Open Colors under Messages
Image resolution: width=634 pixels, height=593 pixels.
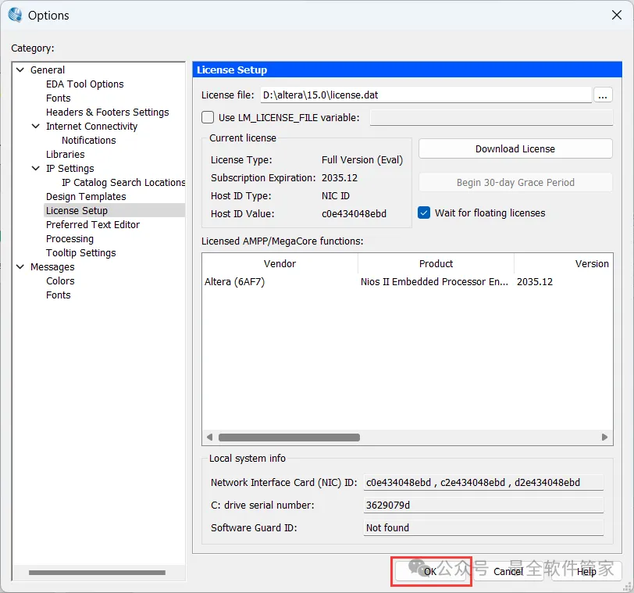[60, 280]
